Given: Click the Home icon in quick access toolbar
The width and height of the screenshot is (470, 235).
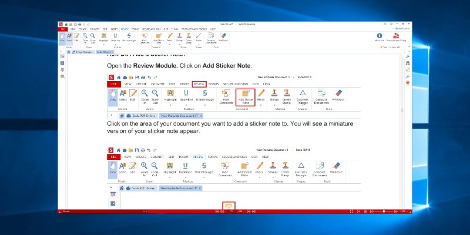Looking at the screenshot, I should click(66, 24).
